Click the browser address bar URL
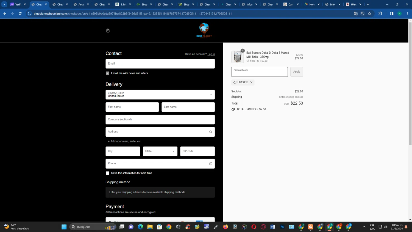 click(133, 13)
